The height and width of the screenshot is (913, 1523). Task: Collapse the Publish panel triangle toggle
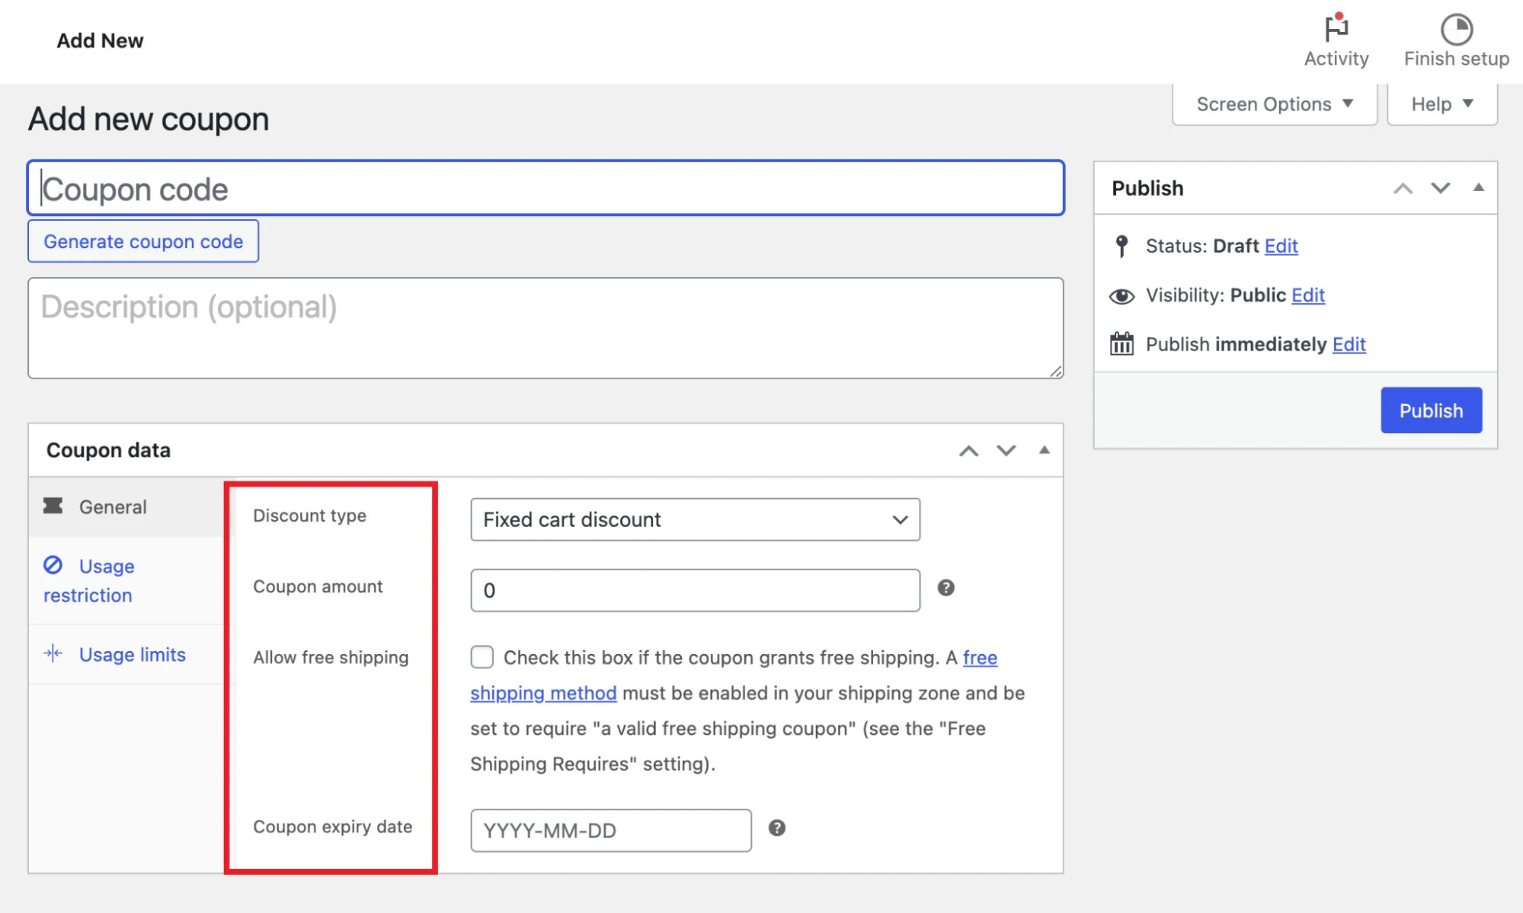pyautogui.click(x=1478, y=187)
